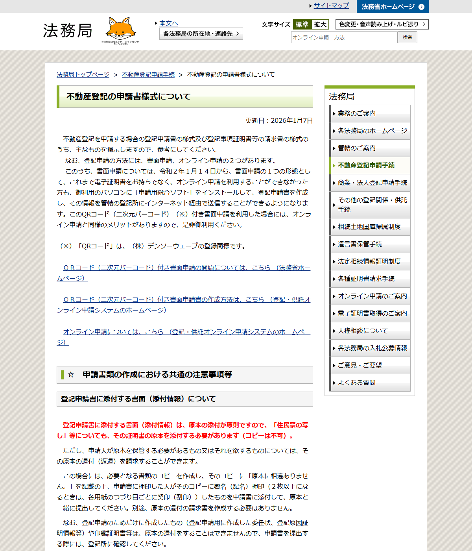Viewport: 472px width, 551px height.
Task: Open sidebar menu 遺言書保管手続
Action: click(x=370, y=244)
